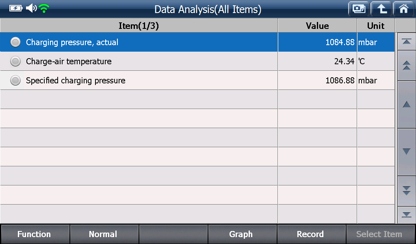416x244 pixels.
Task: Click single up arrow scroll button
Action: 406,105
